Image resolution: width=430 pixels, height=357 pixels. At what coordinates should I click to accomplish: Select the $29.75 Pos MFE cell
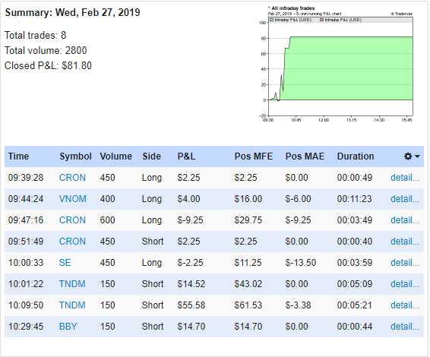click(248, 220)
